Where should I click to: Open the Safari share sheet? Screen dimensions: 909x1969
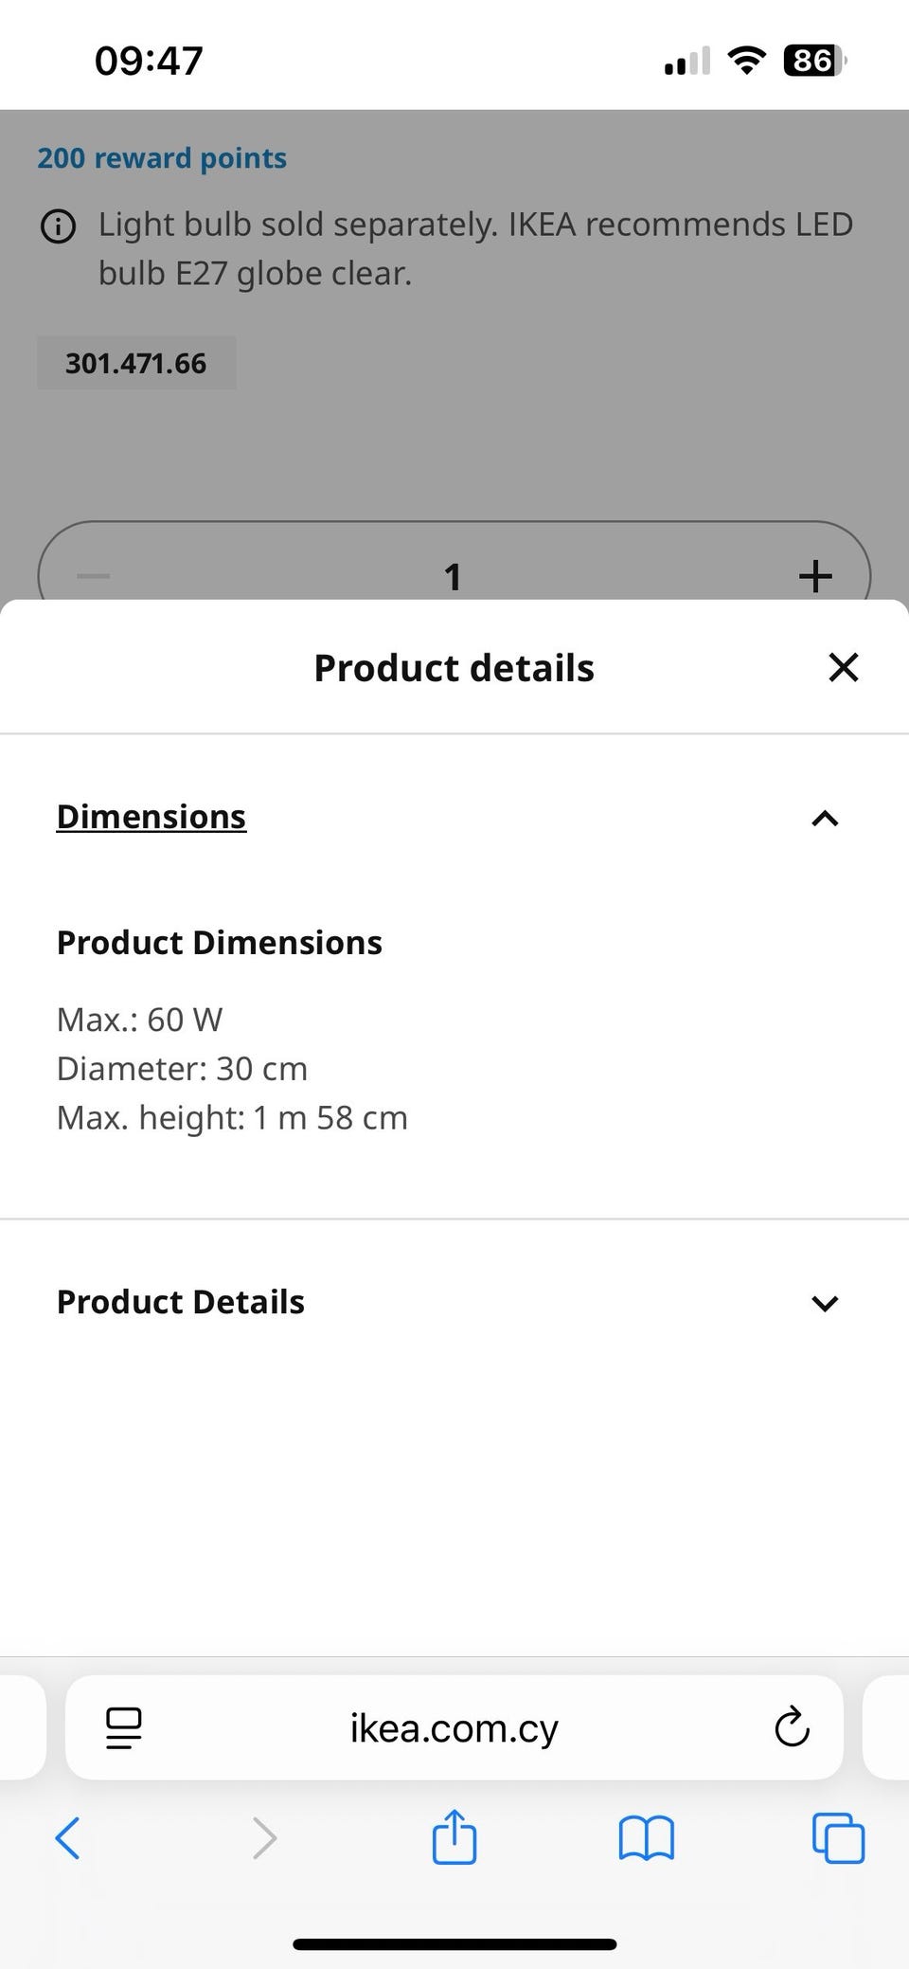coord(454,1836)
